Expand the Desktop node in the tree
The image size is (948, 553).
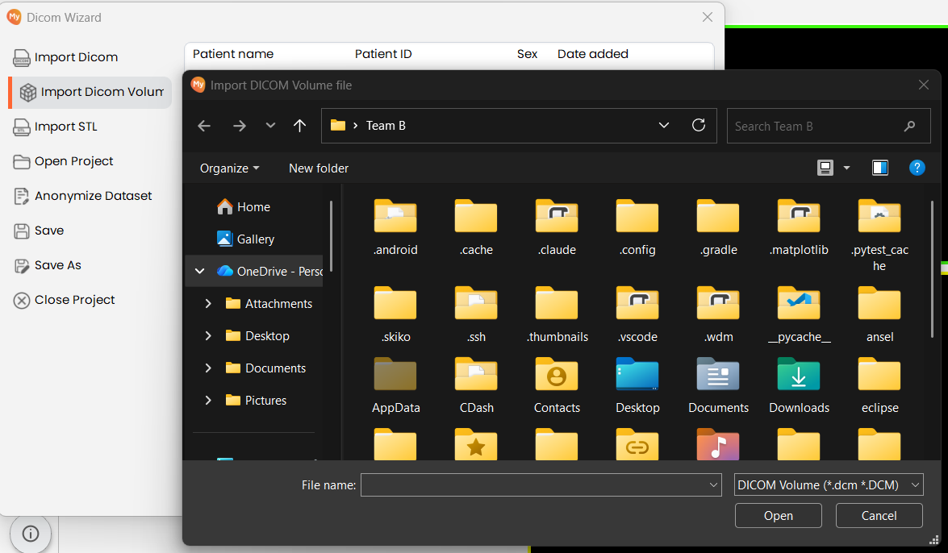pyautogui.click(x=208, y=335)
